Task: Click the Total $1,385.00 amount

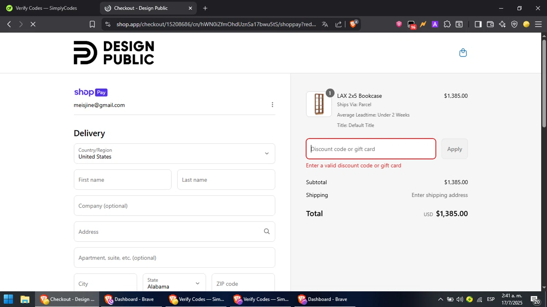Action: (452, 213)
